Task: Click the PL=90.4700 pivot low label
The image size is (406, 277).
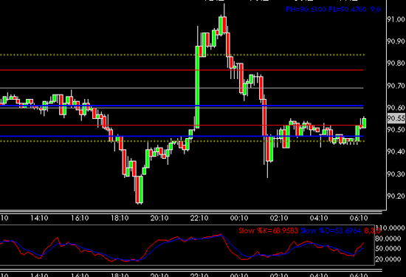Action: [347, 10]
